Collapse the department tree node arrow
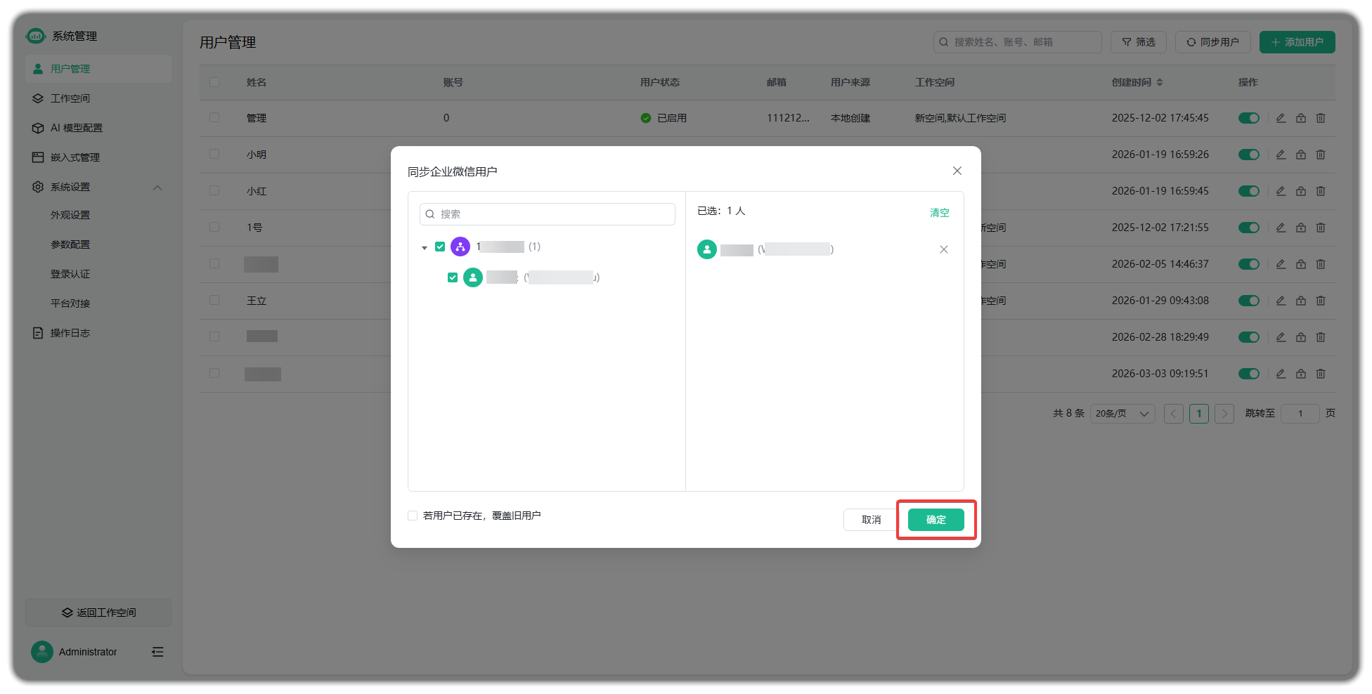The width and height of the screenshot is (1372, 694). pyautogui.click(x=425, y=247)
